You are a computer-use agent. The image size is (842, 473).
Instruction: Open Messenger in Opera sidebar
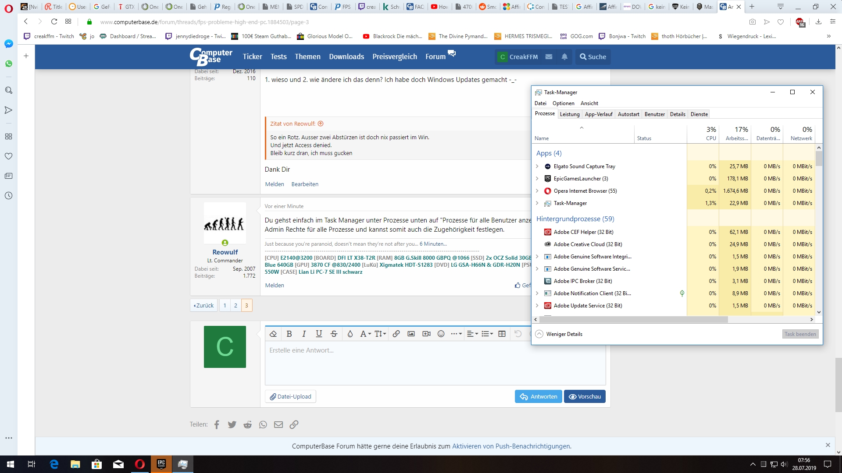(x=8, y=44)
